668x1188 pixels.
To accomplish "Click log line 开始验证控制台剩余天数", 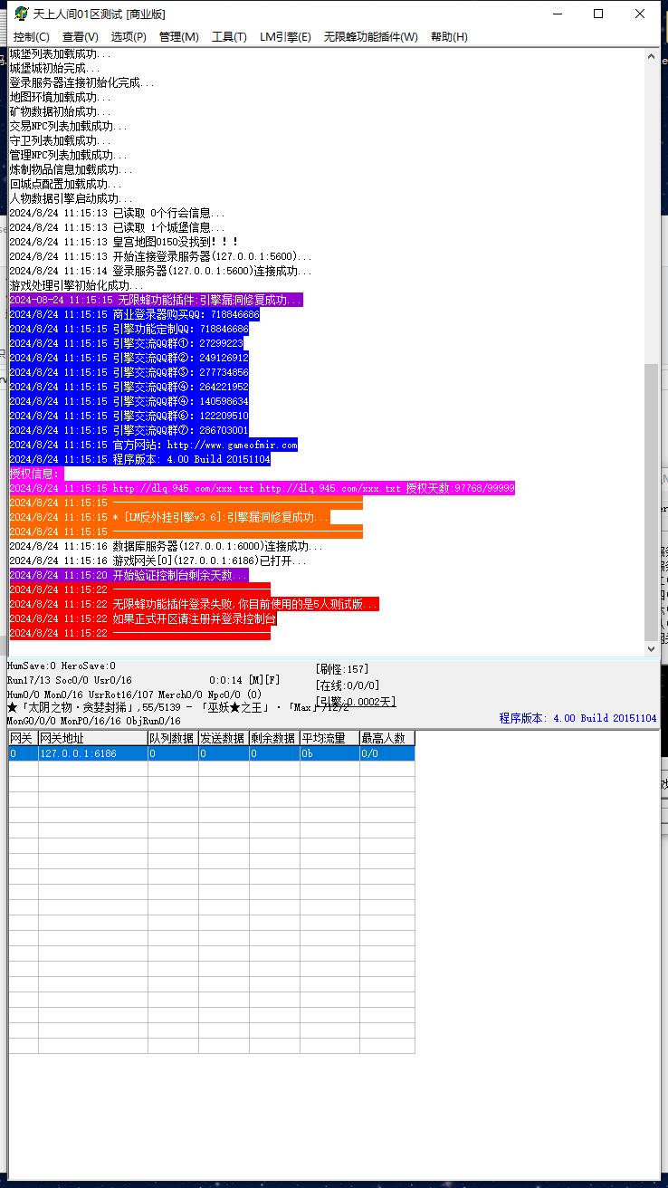I will (x=128, y=575).
